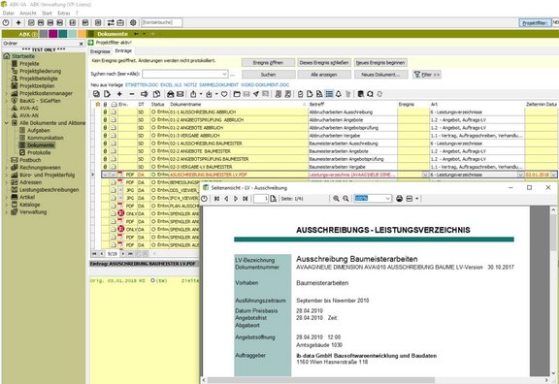Remove entry with the document toolbar minus icon

tap(132, 94)
